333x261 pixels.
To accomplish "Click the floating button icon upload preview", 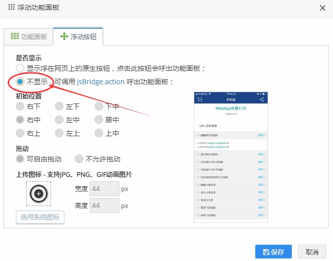I will click(39, 194).
